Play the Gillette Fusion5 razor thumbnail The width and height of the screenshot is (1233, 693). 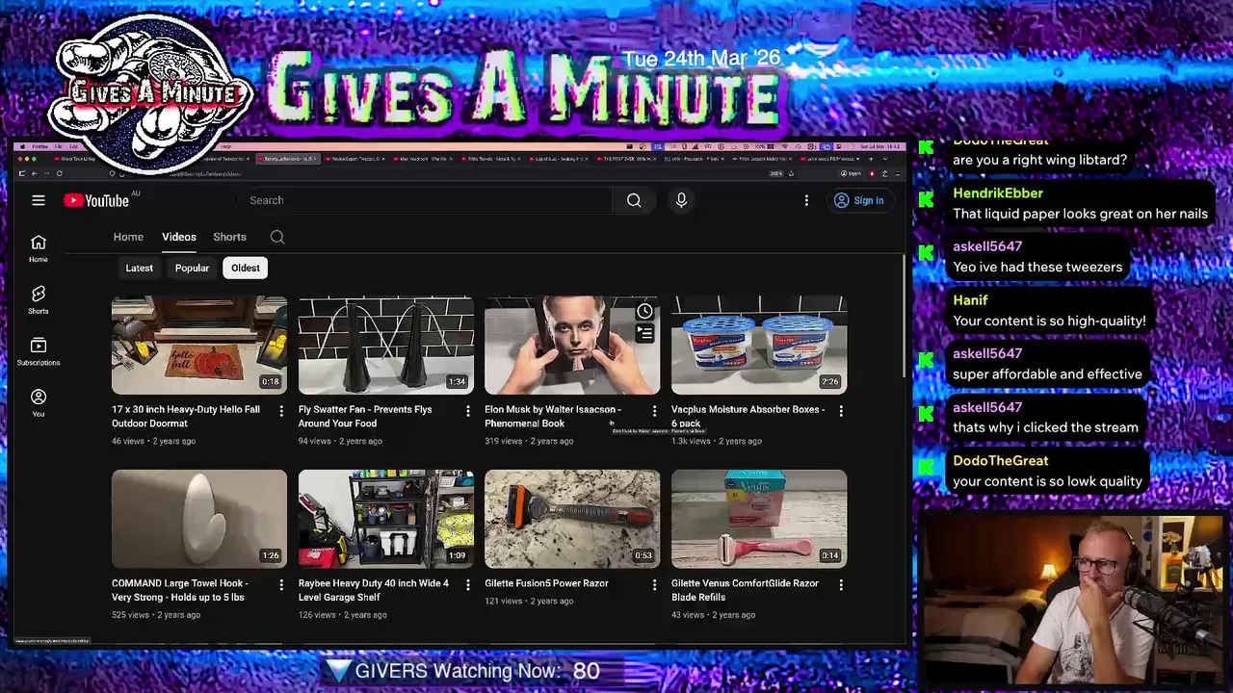coord(572,519)
